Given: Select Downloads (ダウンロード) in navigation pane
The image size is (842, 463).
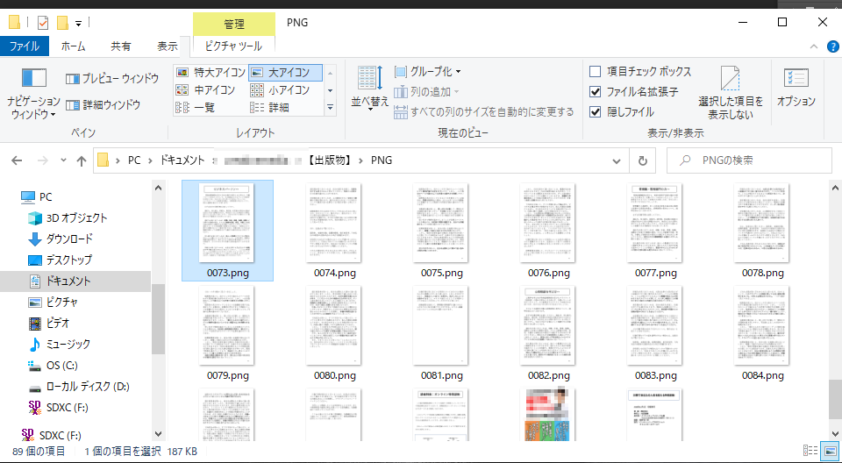Looking at the screenshot, I should 68,239.
